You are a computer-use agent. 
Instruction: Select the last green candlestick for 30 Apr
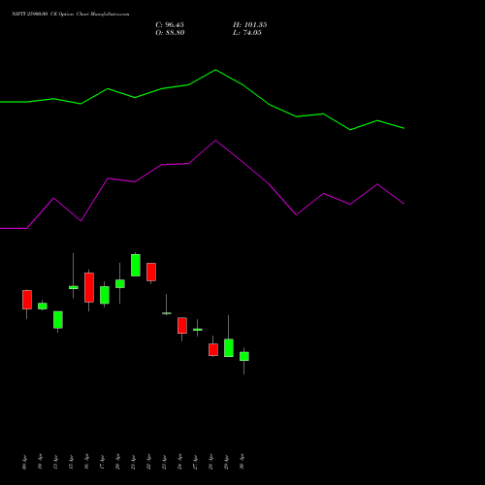pyautogui.click(x=244, y=356)
